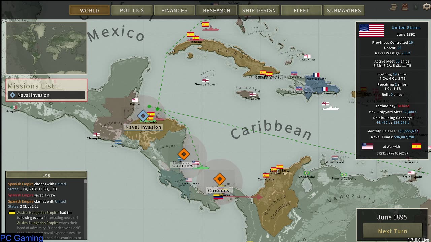Viewport: 431px width, 242px height.
Task: Click the United States flag in info panel
Action: (371, 31)
